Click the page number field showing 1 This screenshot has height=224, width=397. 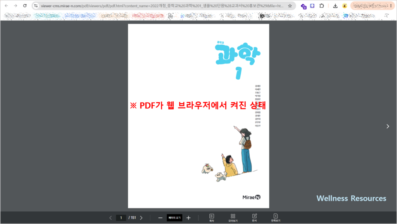[121, 218]
